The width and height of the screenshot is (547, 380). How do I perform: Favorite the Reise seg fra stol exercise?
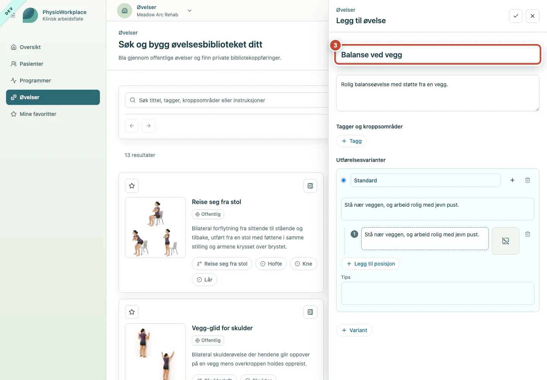point(132,186)
